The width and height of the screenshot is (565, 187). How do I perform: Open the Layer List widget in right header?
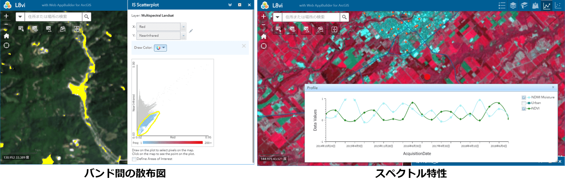(x=502, y=5)
